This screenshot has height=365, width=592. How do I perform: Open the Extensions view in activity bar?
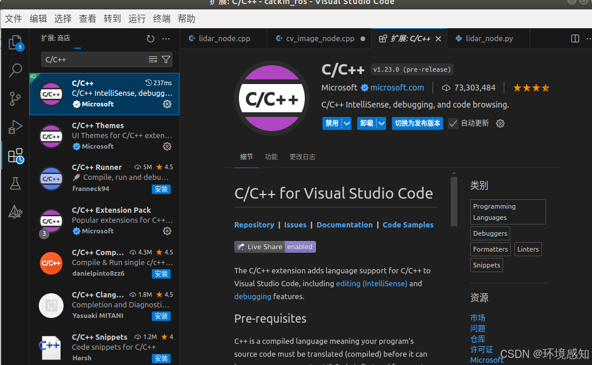(16, 155)
